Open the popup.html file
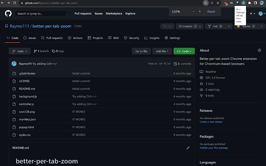The width and height of the screenshot is (266, 166). tap(26, 127)
